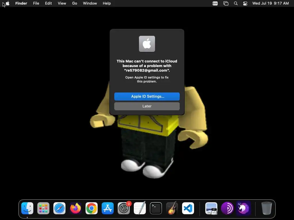Open Spotlight search magnifier
The image size is (294, 220).
(236, 3)
